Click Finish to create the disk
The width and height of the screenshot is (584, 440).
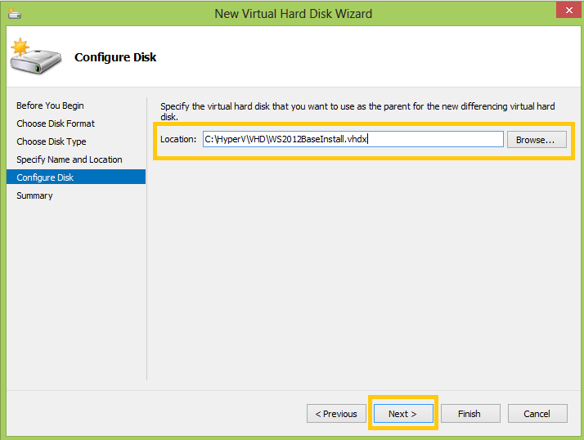click(x=470, y=414)
